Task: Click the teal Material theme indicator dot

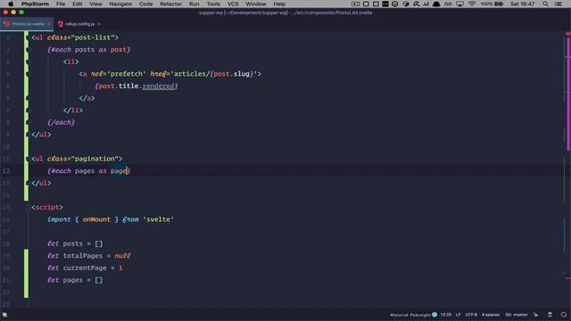Action: click(x=434, y=315)
